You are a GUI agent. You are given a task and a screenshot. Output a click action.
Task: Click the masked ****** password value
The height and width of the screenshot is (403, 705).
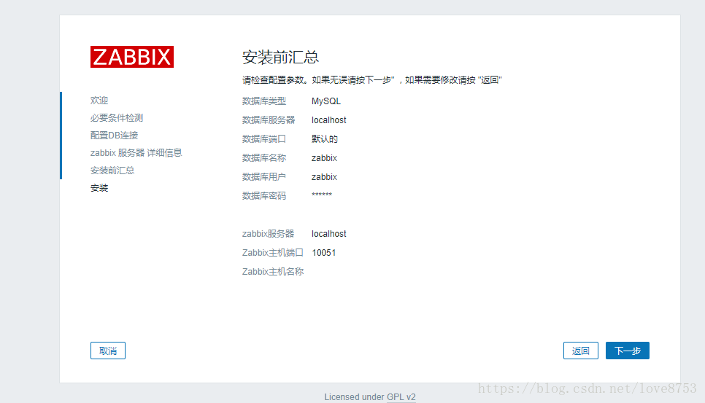(x=321, y=195)
